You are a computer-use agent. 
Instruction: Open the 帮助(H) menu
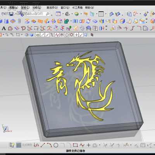click(x=90, y=8)
